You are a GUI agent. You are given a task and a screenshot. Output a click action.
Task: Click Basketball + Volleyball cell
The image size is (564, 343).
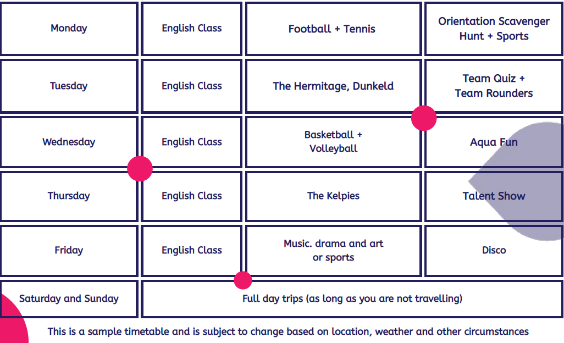point(333,141)
